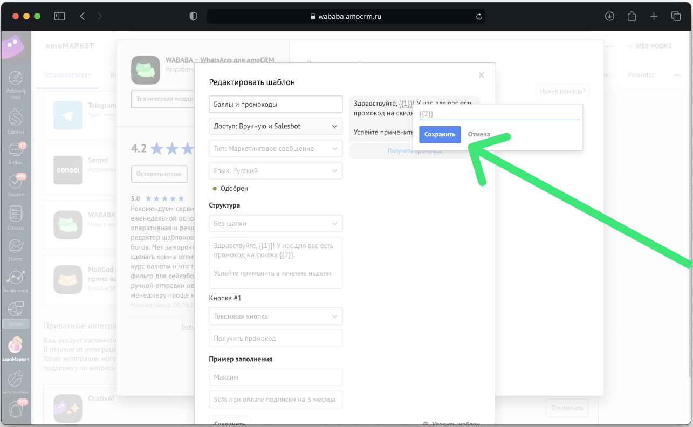Open Настройки in left sidebar

(16, 381)
